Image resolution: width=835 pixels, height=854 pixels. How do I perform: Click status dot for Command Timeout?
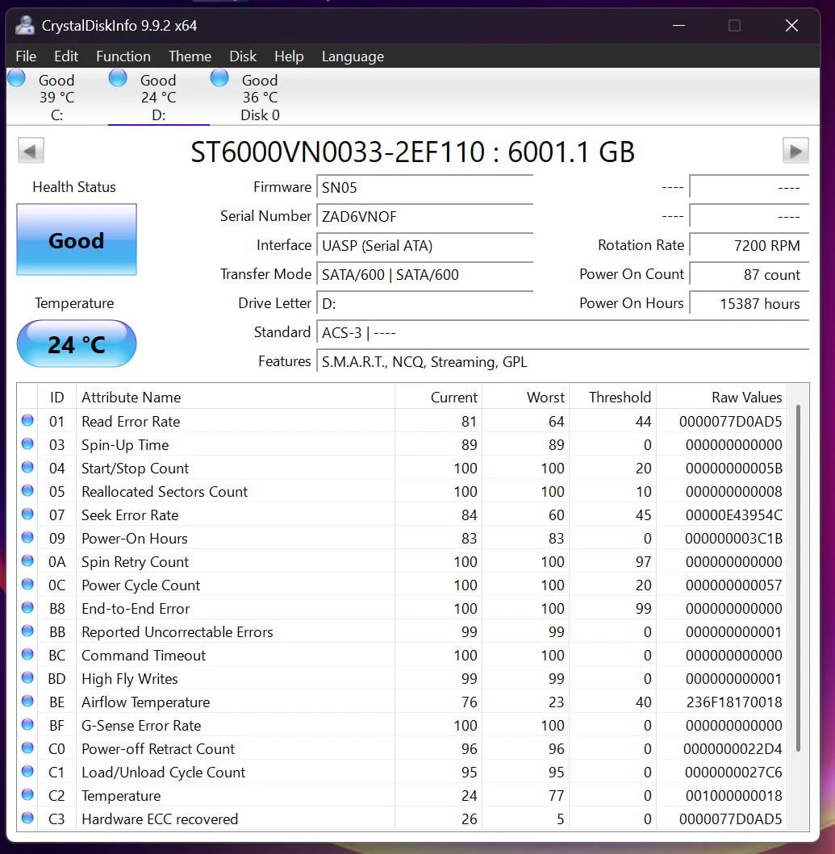27,655
